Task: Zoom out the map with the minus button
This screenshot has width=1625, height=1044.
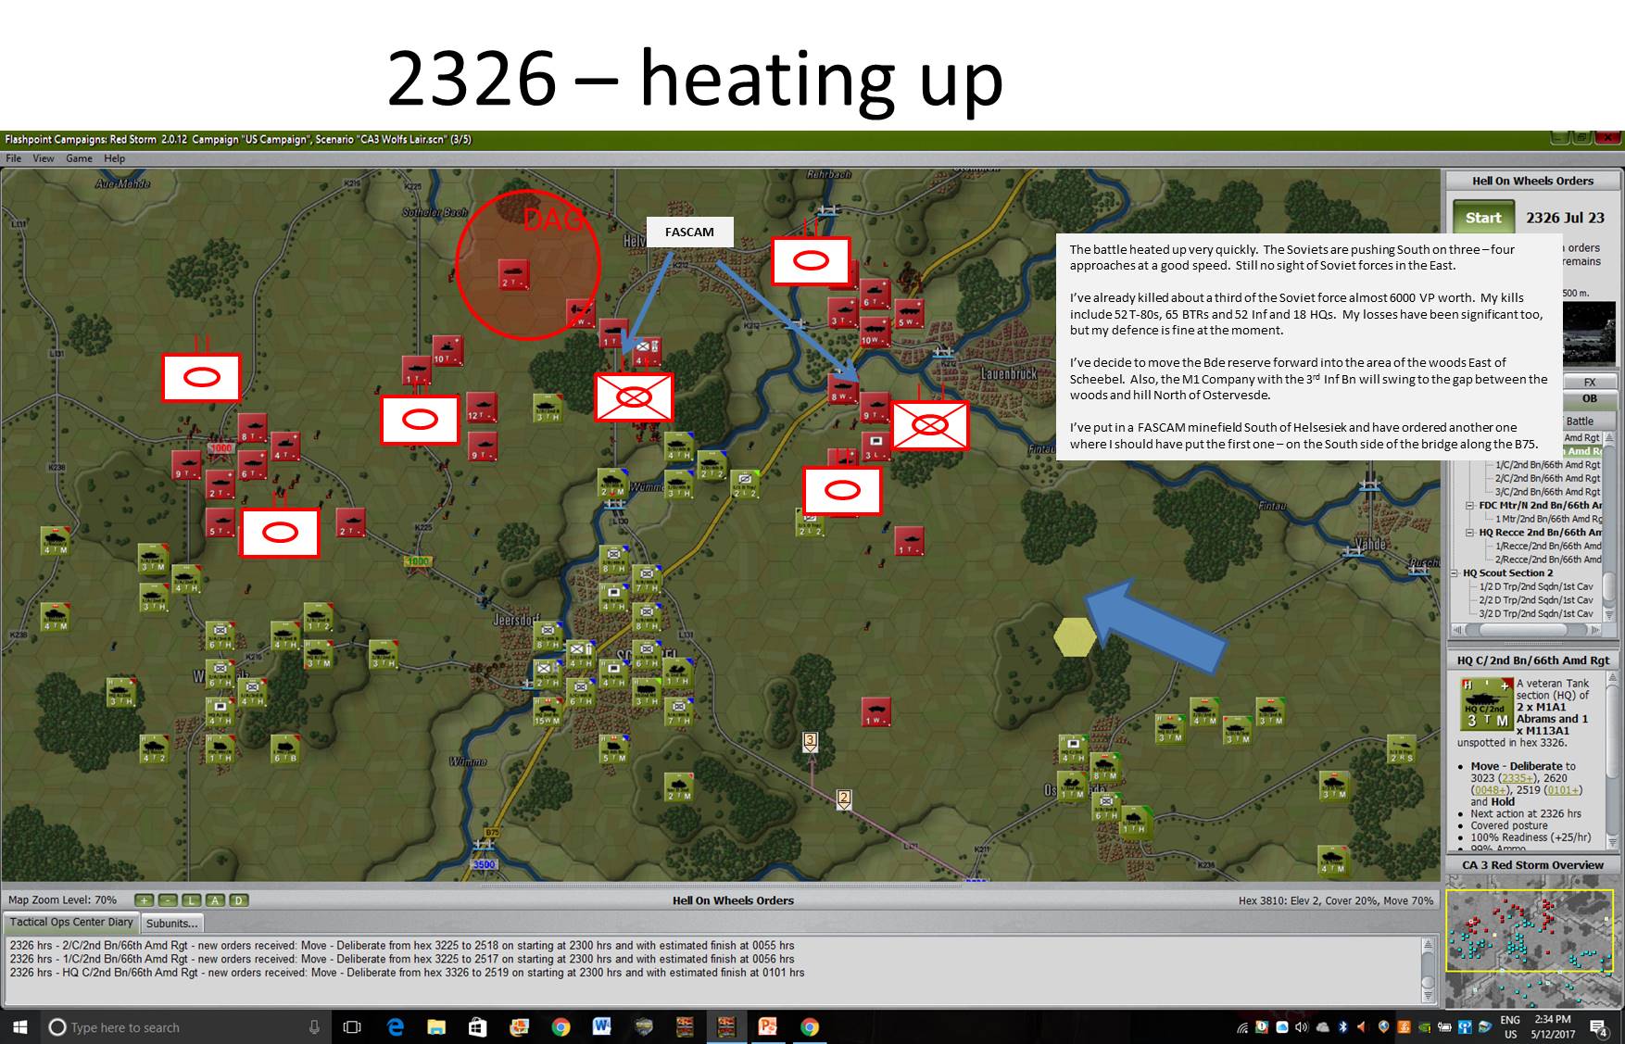Action: (x=168, y=900)
